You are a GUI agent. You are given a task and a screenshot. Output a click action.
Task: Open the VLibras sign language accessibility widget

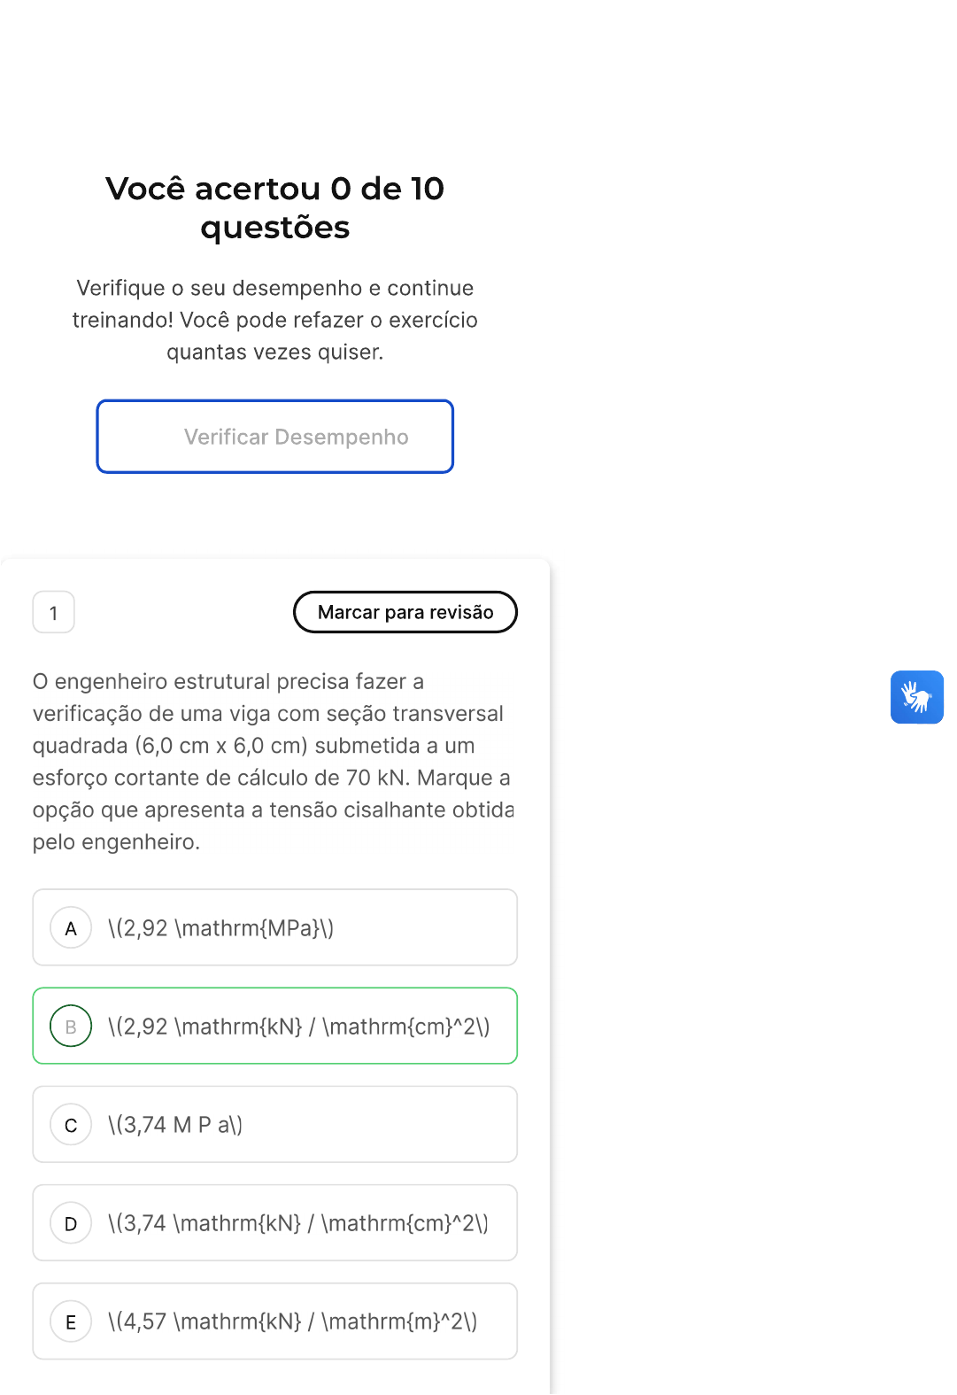(x=916, y=697)
